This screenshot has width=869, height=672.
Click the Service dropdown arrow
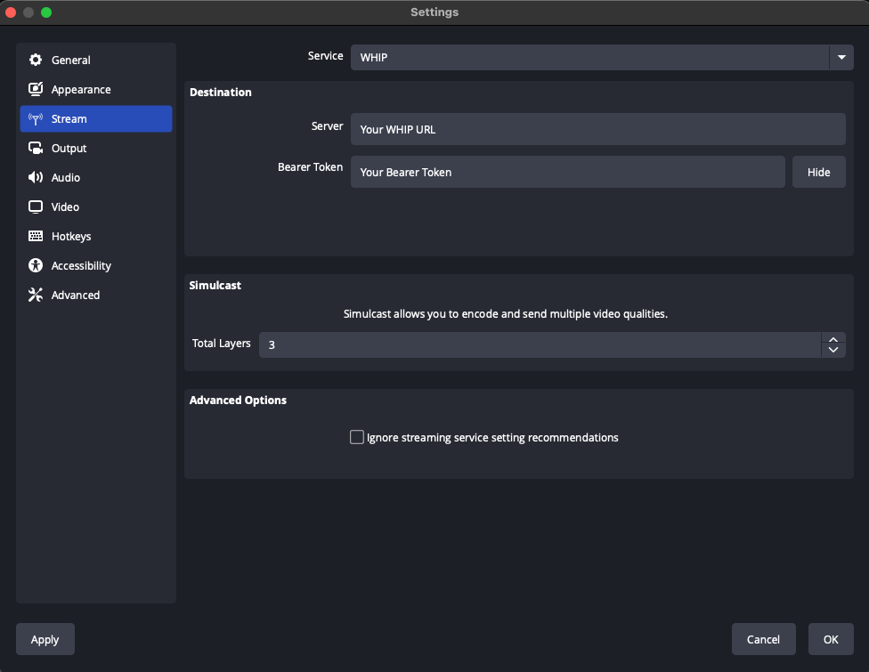(841, 57)
